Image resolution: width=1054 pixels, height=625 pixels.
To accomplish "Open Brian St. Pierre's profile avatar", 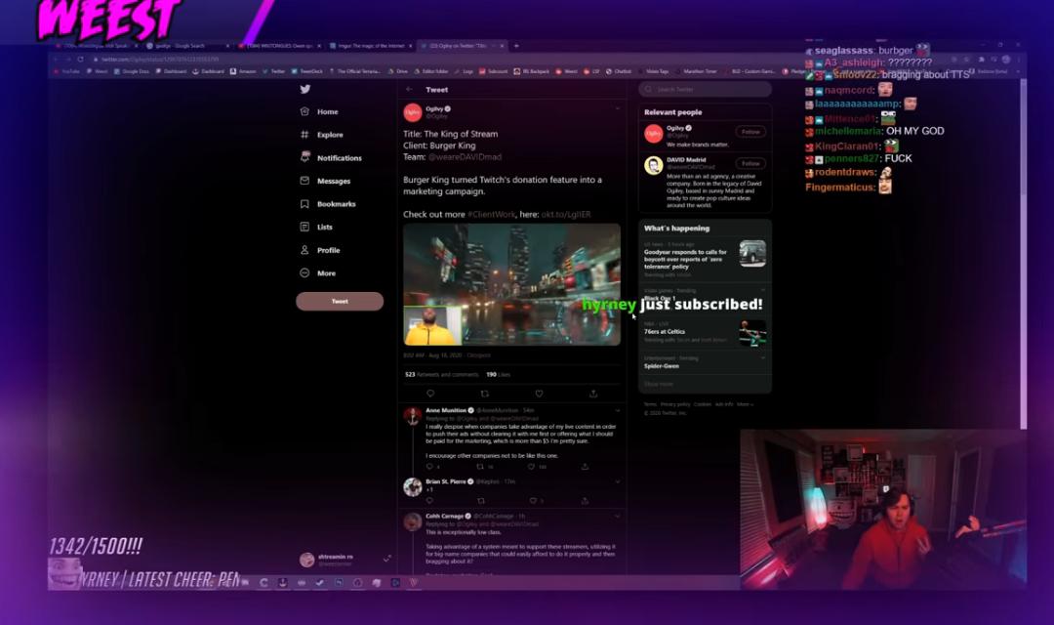I will tap(412, 487).
